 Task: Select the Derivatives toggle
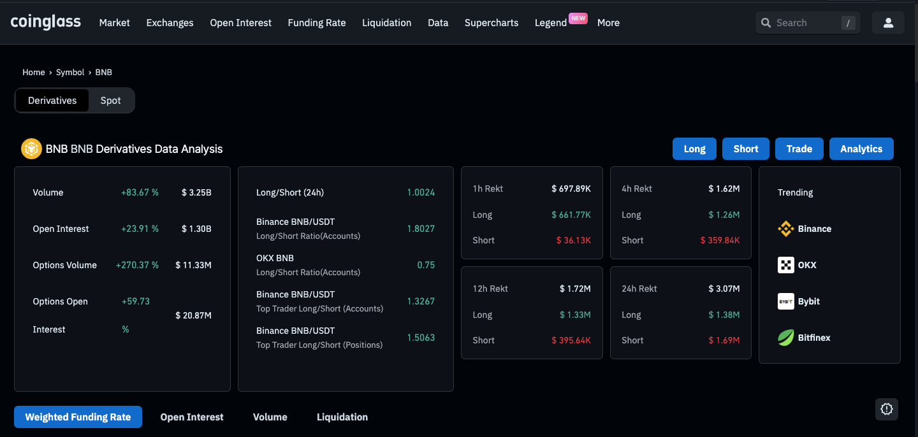(52, 101)
